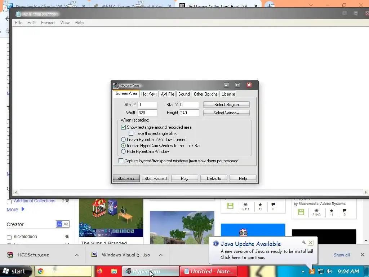The height and width of the screenshot is (277, 369).
Task: Select Hide HyperCam Window option
Action: pyautogui.click(x=123, y=151)
